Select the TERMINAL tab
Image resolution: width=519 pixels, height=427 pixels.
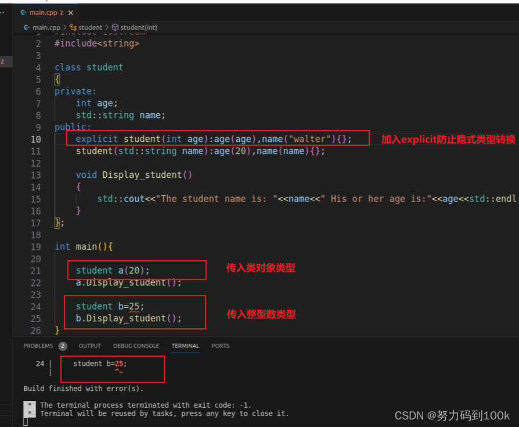pyautogui.click(x=185, y=346)
